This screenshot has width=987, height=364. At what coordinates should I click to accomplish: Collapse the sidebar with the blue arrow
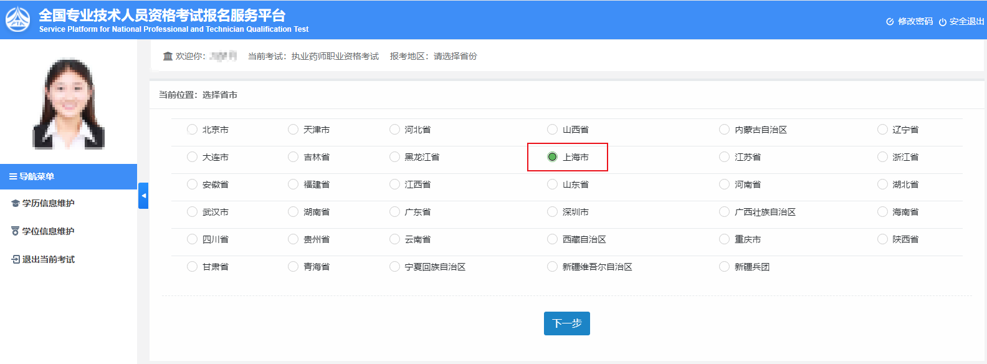pyautogui.click(x=143, y=196)
